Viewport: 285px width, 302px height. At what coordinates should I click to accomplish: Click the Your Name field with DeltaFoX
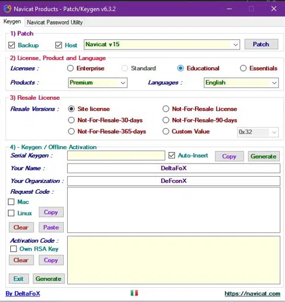174,168
